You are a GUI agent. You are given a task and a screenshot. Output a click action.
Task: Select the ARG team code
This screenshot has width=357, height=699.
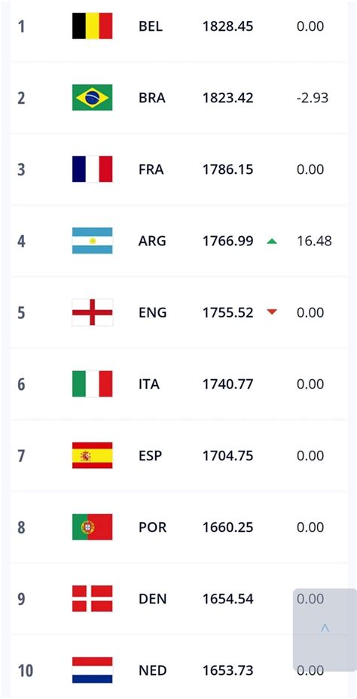point(152,241)
